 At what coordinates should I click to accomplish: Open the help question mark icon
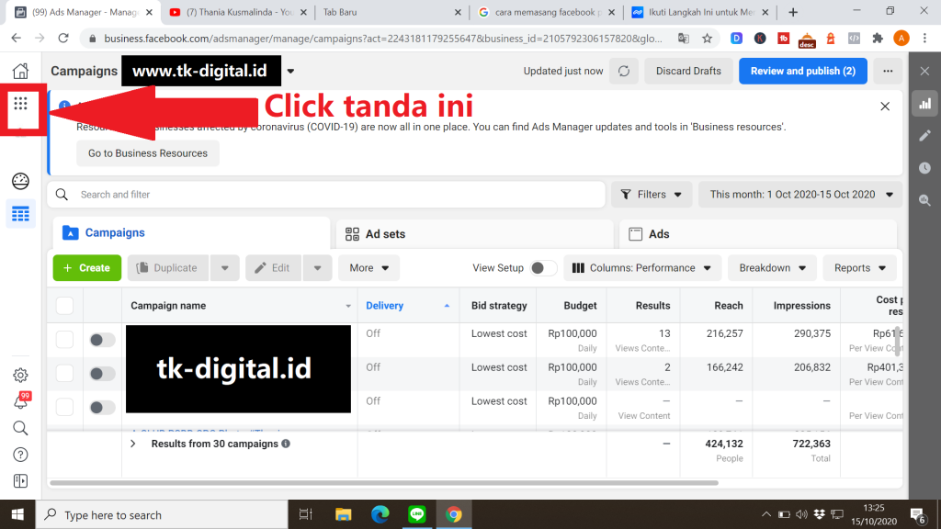tap(20, 455)
